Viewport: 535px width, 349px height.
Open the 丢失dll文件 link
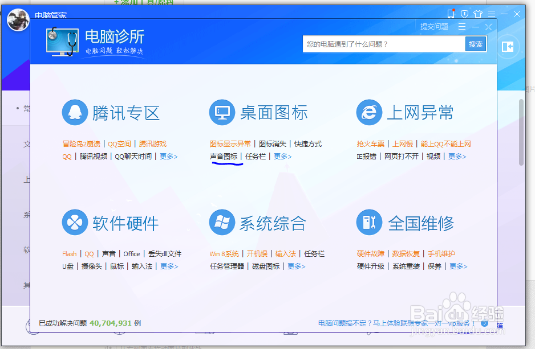165,254
